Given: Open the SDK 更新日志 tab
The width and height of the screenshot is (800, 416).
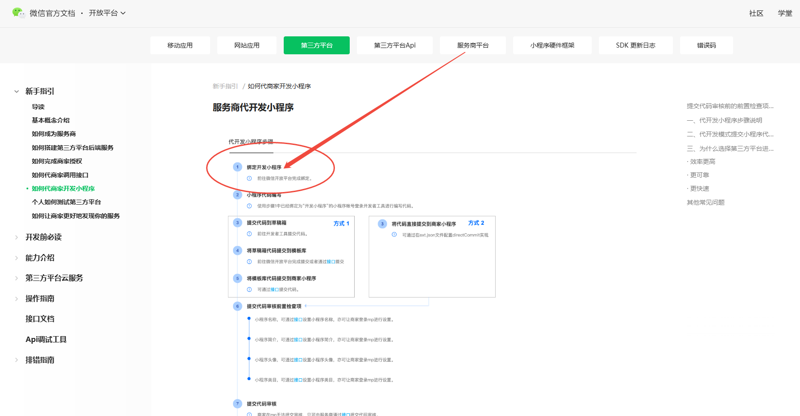Looking at the screenshot, I should point(636,45).
